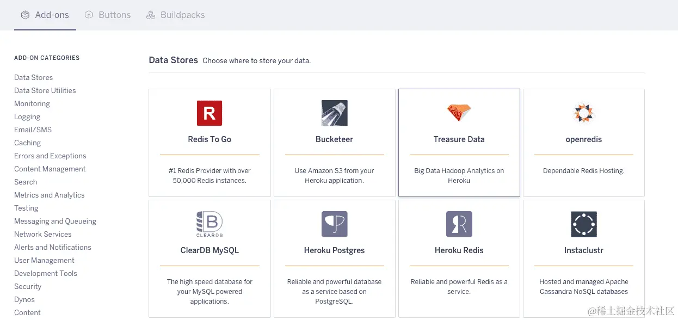Select Alerts and Notifications category
Image resolution: width=678 pixels, height=320 pixels.
[x=52, y=248]
